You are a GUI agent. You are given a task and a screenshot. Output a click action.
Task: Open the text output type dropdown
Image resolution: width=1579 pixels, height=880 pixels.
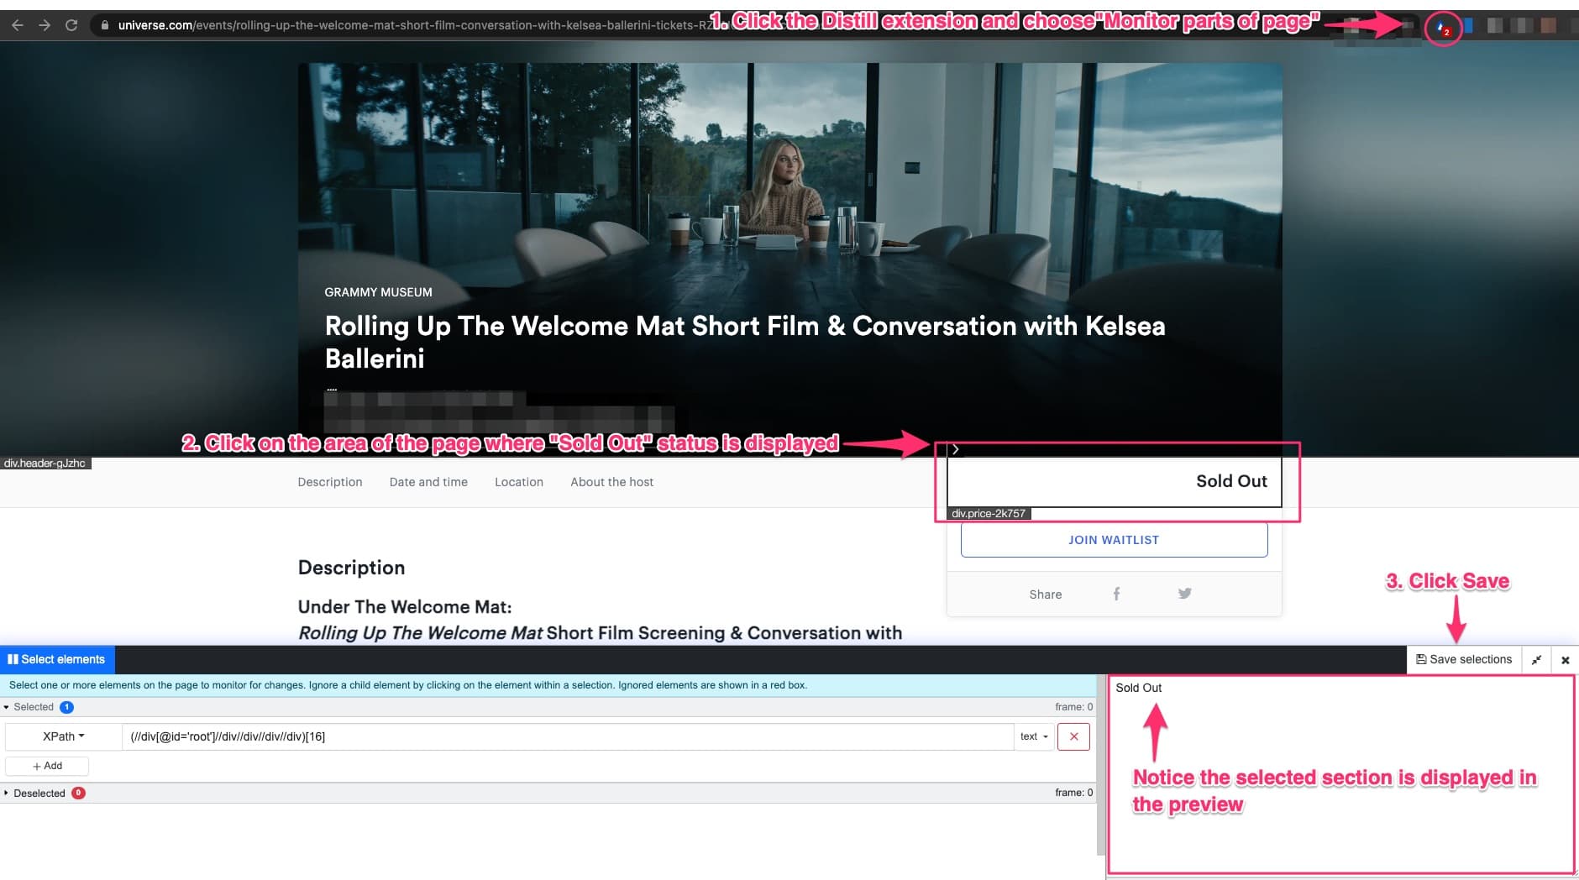[x=1034, y=736]
